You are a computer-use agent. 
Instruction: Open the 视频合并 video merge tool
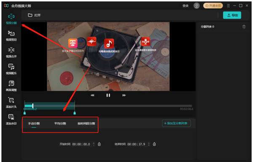tap(11, 53)
